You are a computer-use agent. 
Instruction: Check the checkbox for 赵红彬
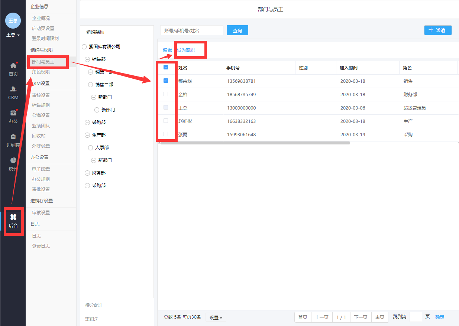166,121
